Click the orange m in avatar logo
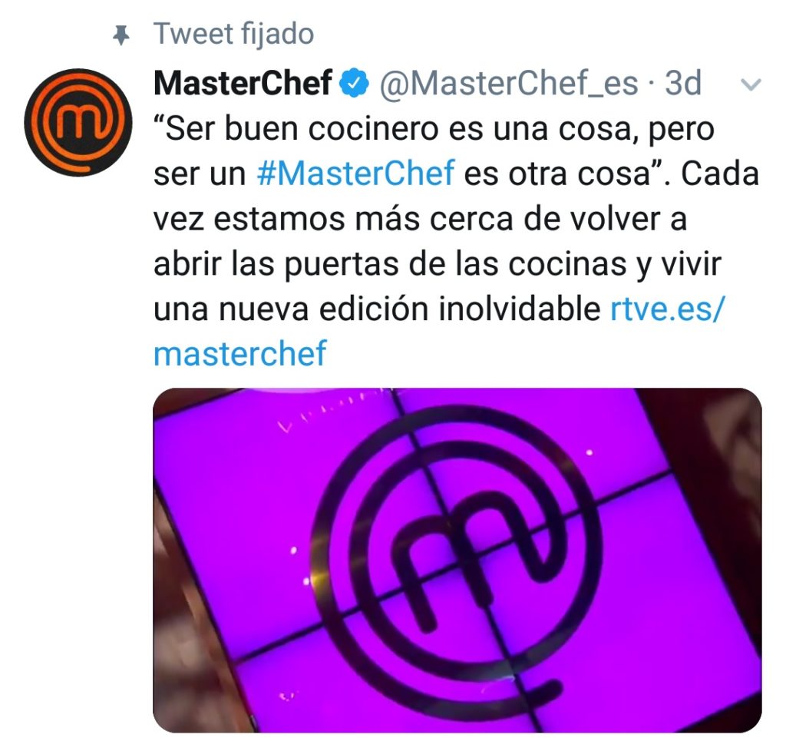Viewport: 786px width, 741px height. [x=79, y=122]
